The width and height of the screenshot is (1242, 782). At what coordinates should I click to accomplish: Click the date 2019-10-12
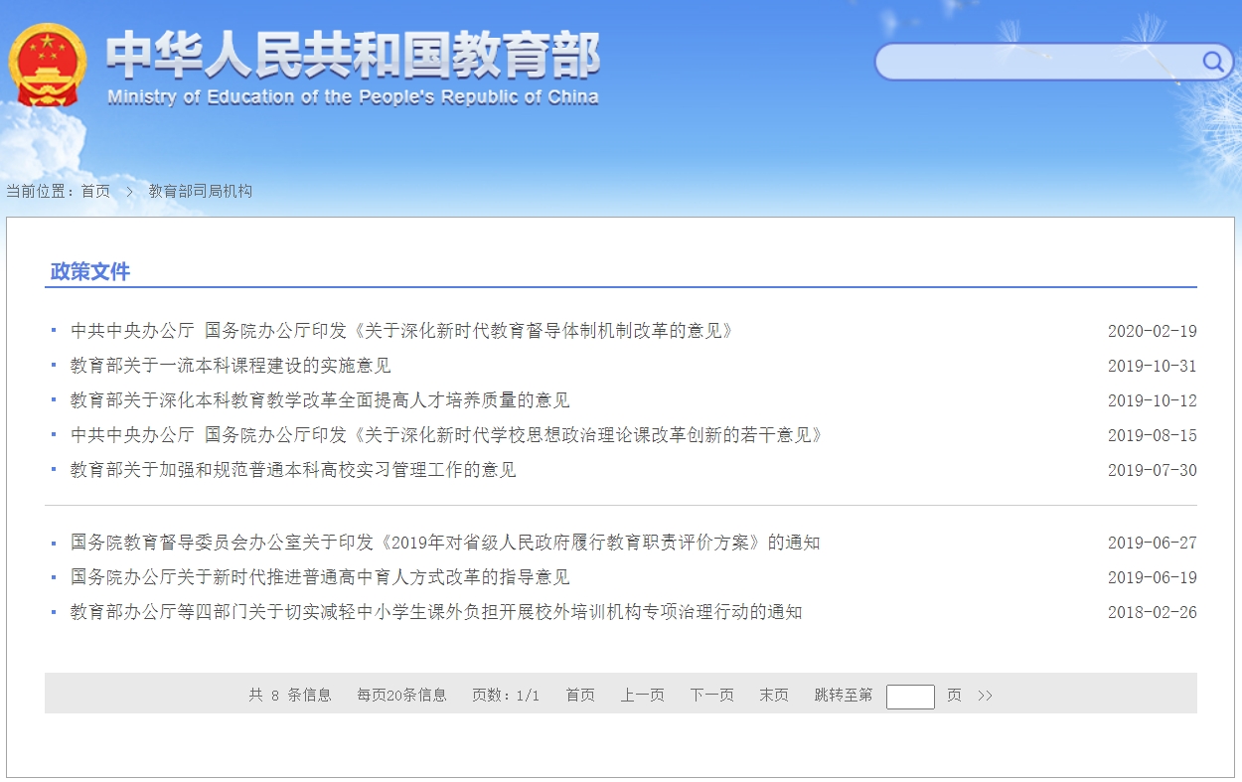tap(1153, 401)
